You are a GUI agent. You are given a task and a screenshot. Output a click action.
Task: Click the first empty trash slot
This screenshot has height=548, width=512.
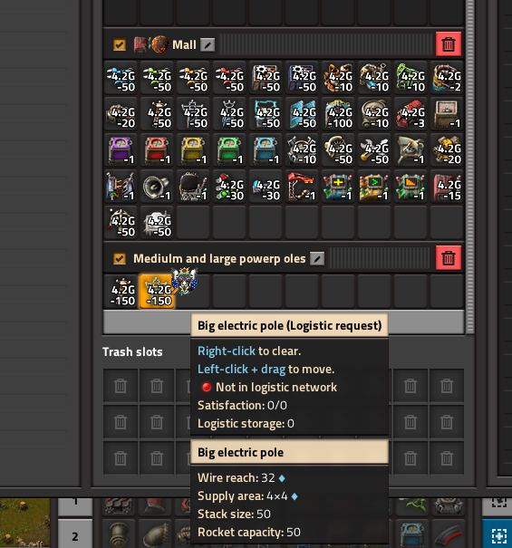click(121, 386)
